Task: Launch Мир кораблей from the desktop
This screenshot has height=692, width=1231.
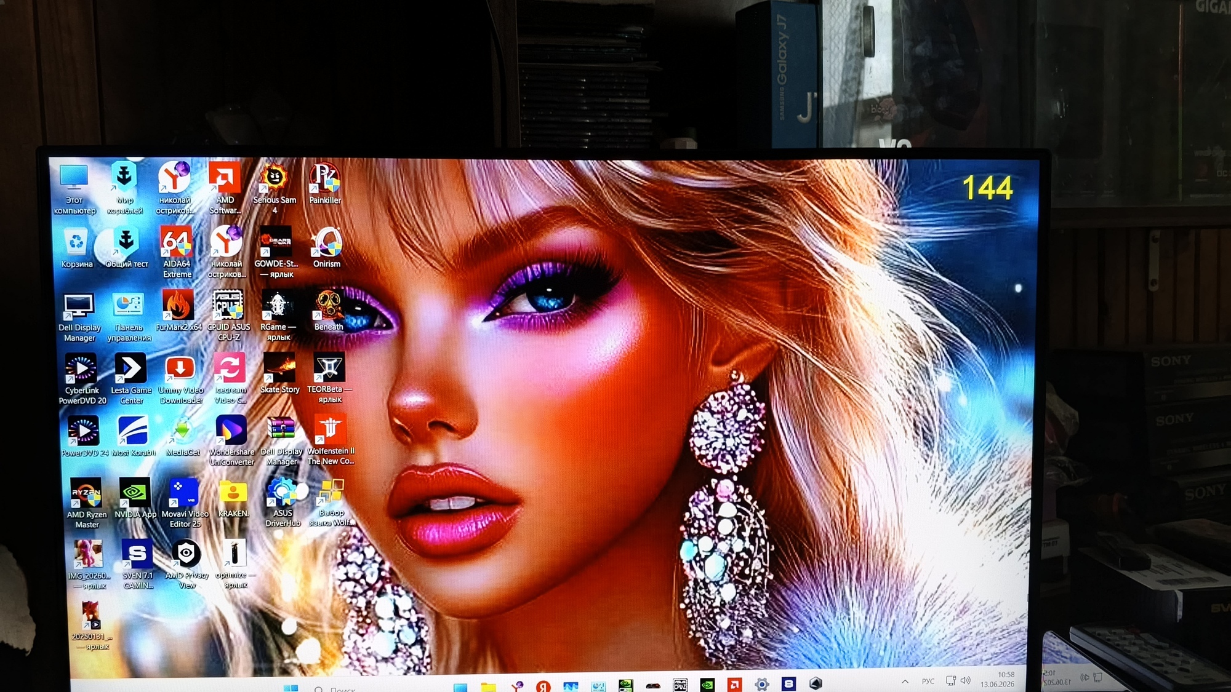Action: (x=125, y=188)
